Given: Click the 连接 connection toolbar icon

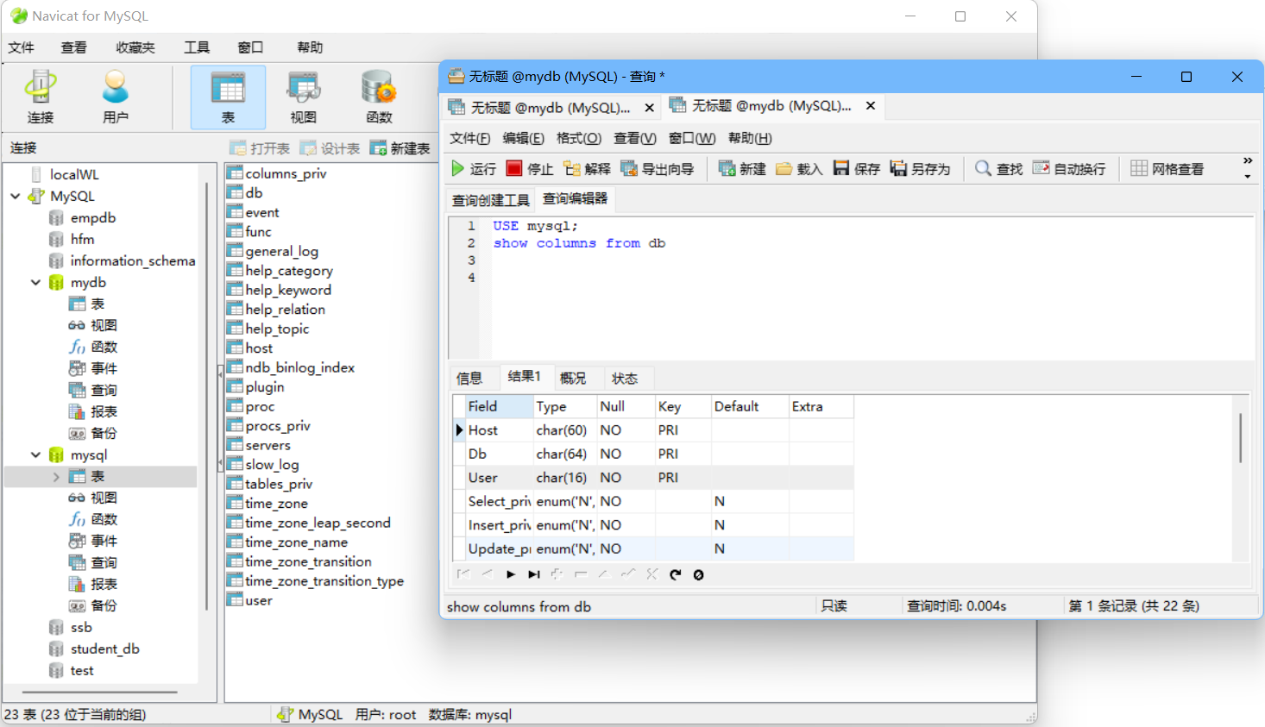Looking at the screenshot, I should [41, 97].
